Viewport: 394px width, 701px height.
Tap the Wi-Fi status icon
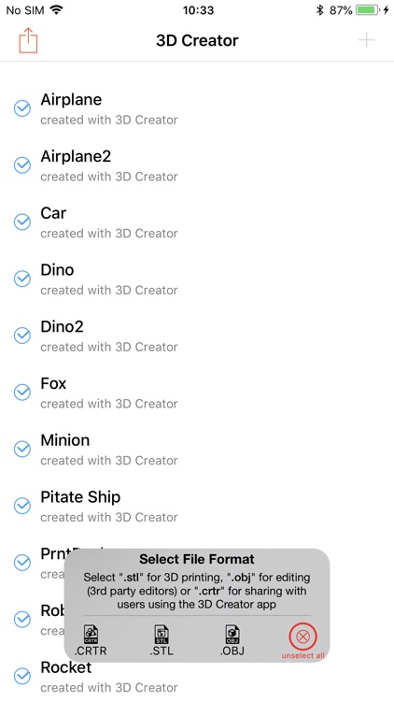click(x=56, y=10)
